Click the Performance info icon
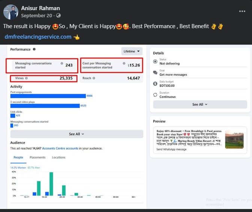 [x=34, y=49]
